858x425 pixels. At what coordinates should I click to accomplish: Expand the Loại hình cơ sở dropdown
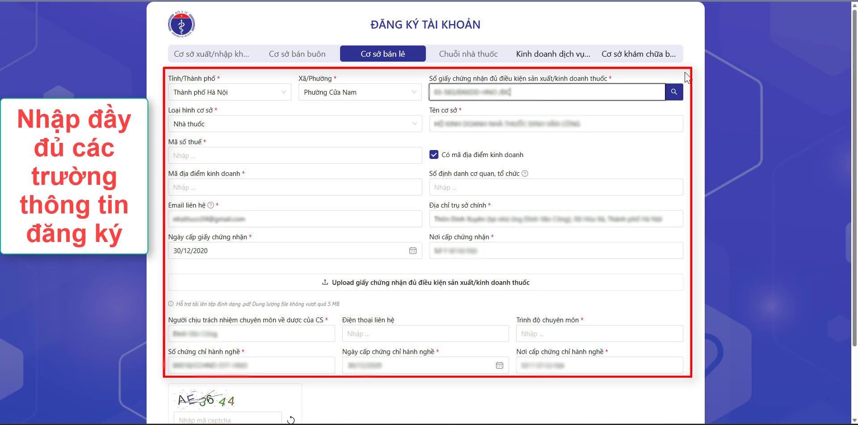pyautogui.click(x=295, y=124)
